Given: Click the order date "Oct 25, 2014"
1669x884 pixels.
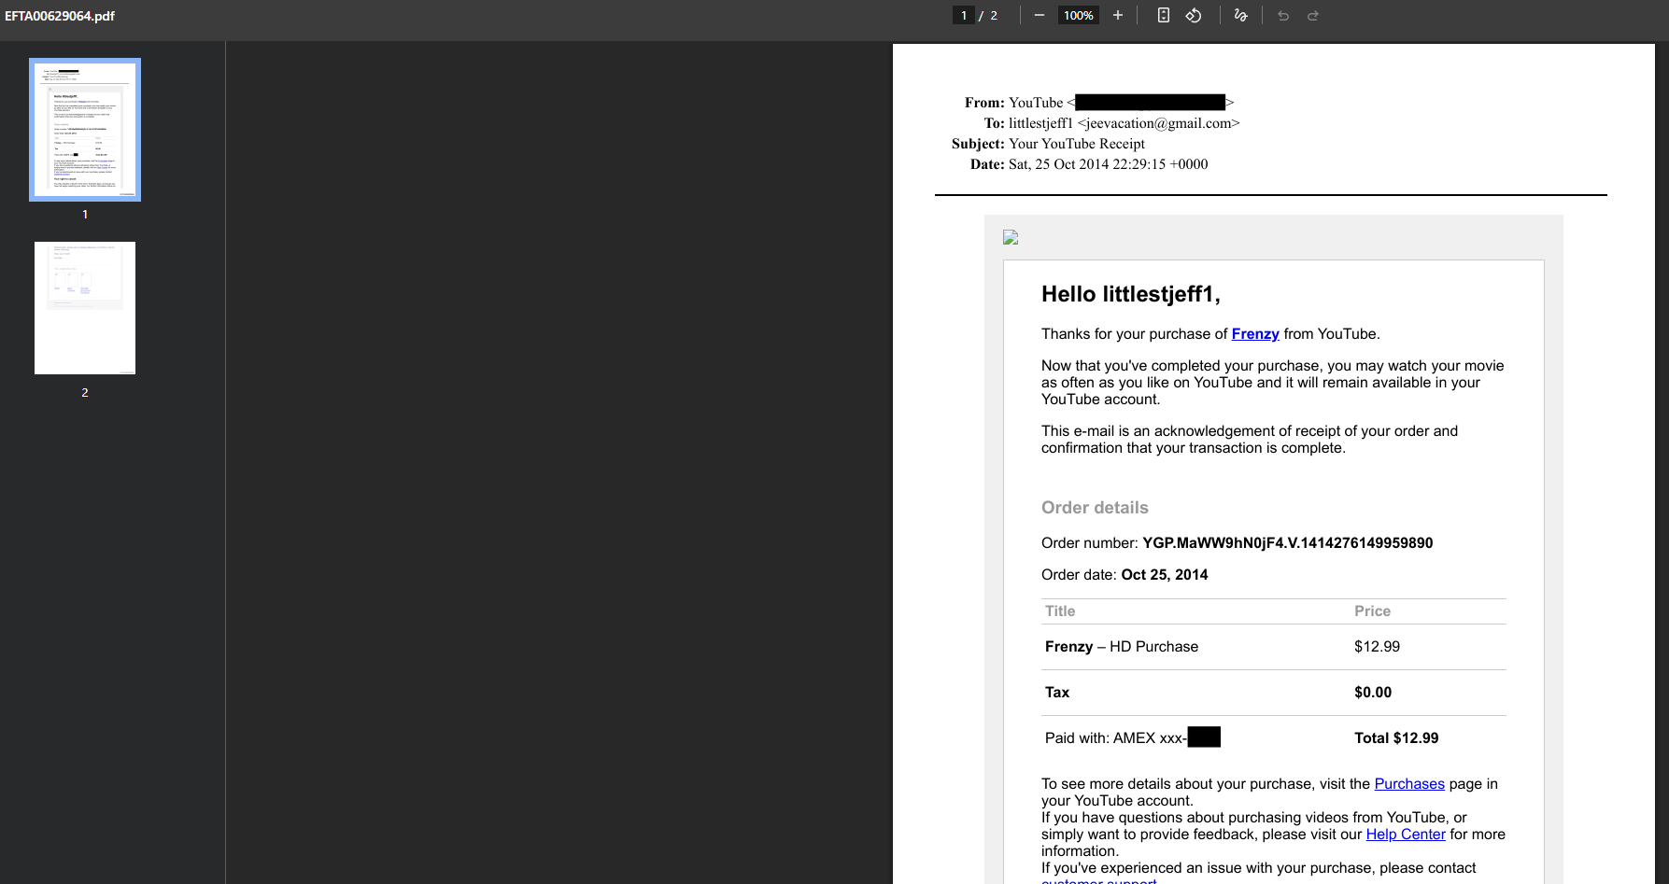Looking at the screenshot, I should pos(1165,575).
